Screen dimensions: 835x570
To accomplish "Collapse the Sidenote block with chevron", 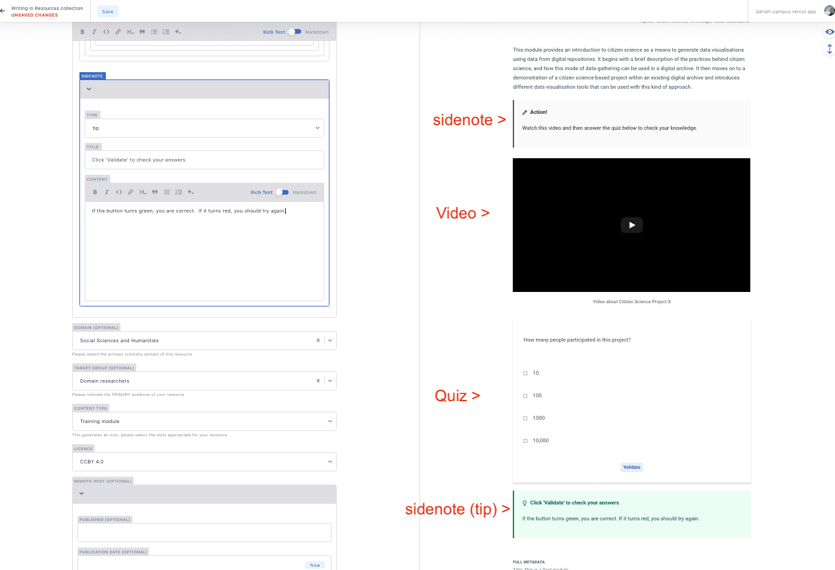I will (89, 89).
